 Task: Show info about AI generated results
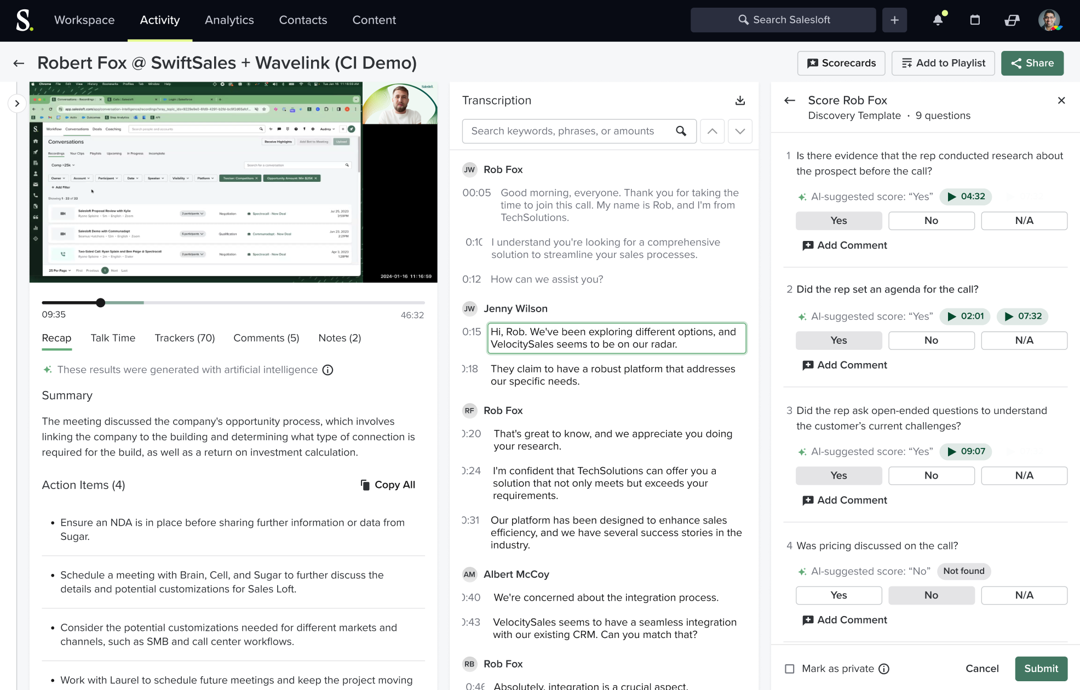click(x=328, y=370)
